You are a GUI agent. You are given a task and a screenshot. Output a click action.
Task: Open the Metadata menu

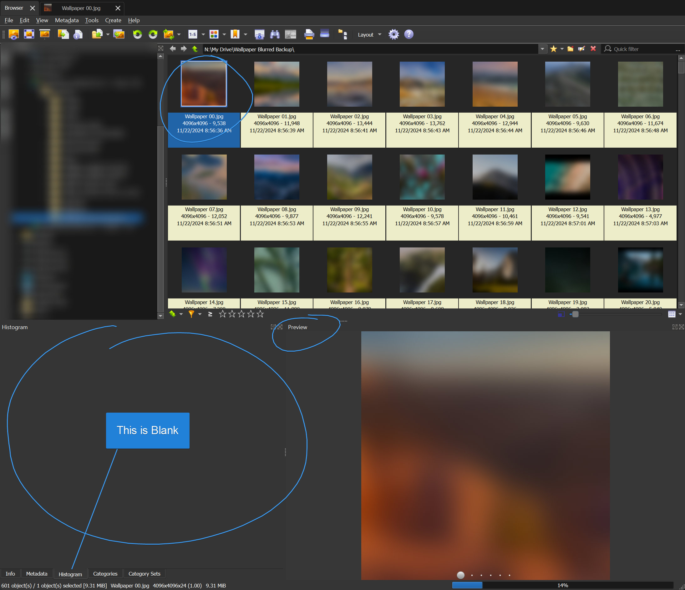click(66, 20)
